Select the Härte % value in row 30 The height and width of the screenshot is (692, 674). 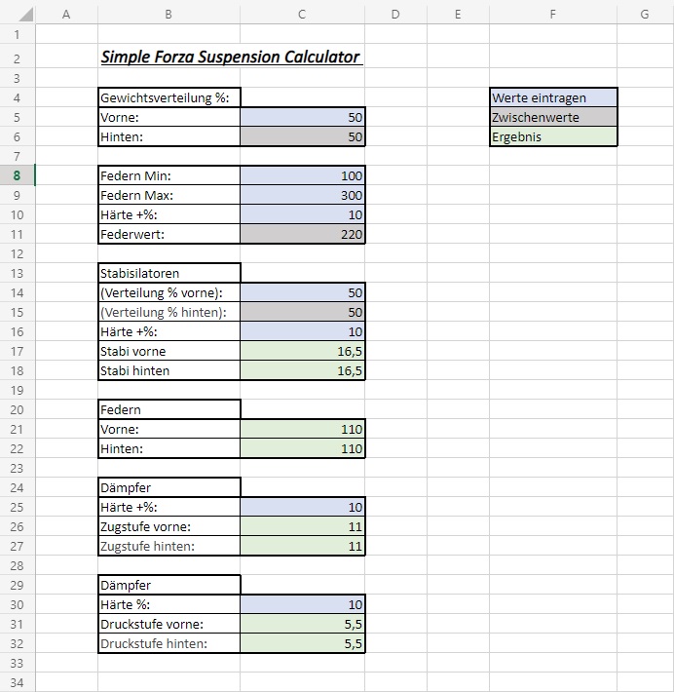point(303,604)
